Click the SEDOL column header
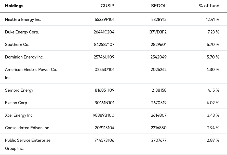The height and width of the screenshot is (155, 227). (159, 6)
